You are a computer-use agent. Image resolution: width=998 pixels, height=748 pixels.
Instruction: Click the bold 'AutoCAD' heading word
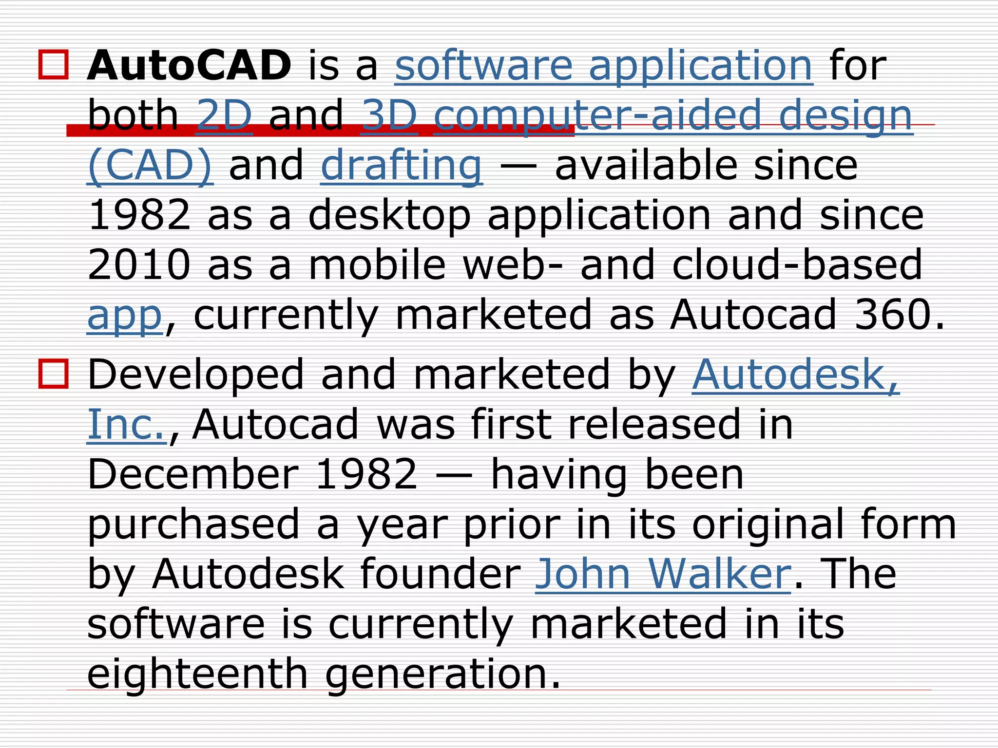click(189, 65)
